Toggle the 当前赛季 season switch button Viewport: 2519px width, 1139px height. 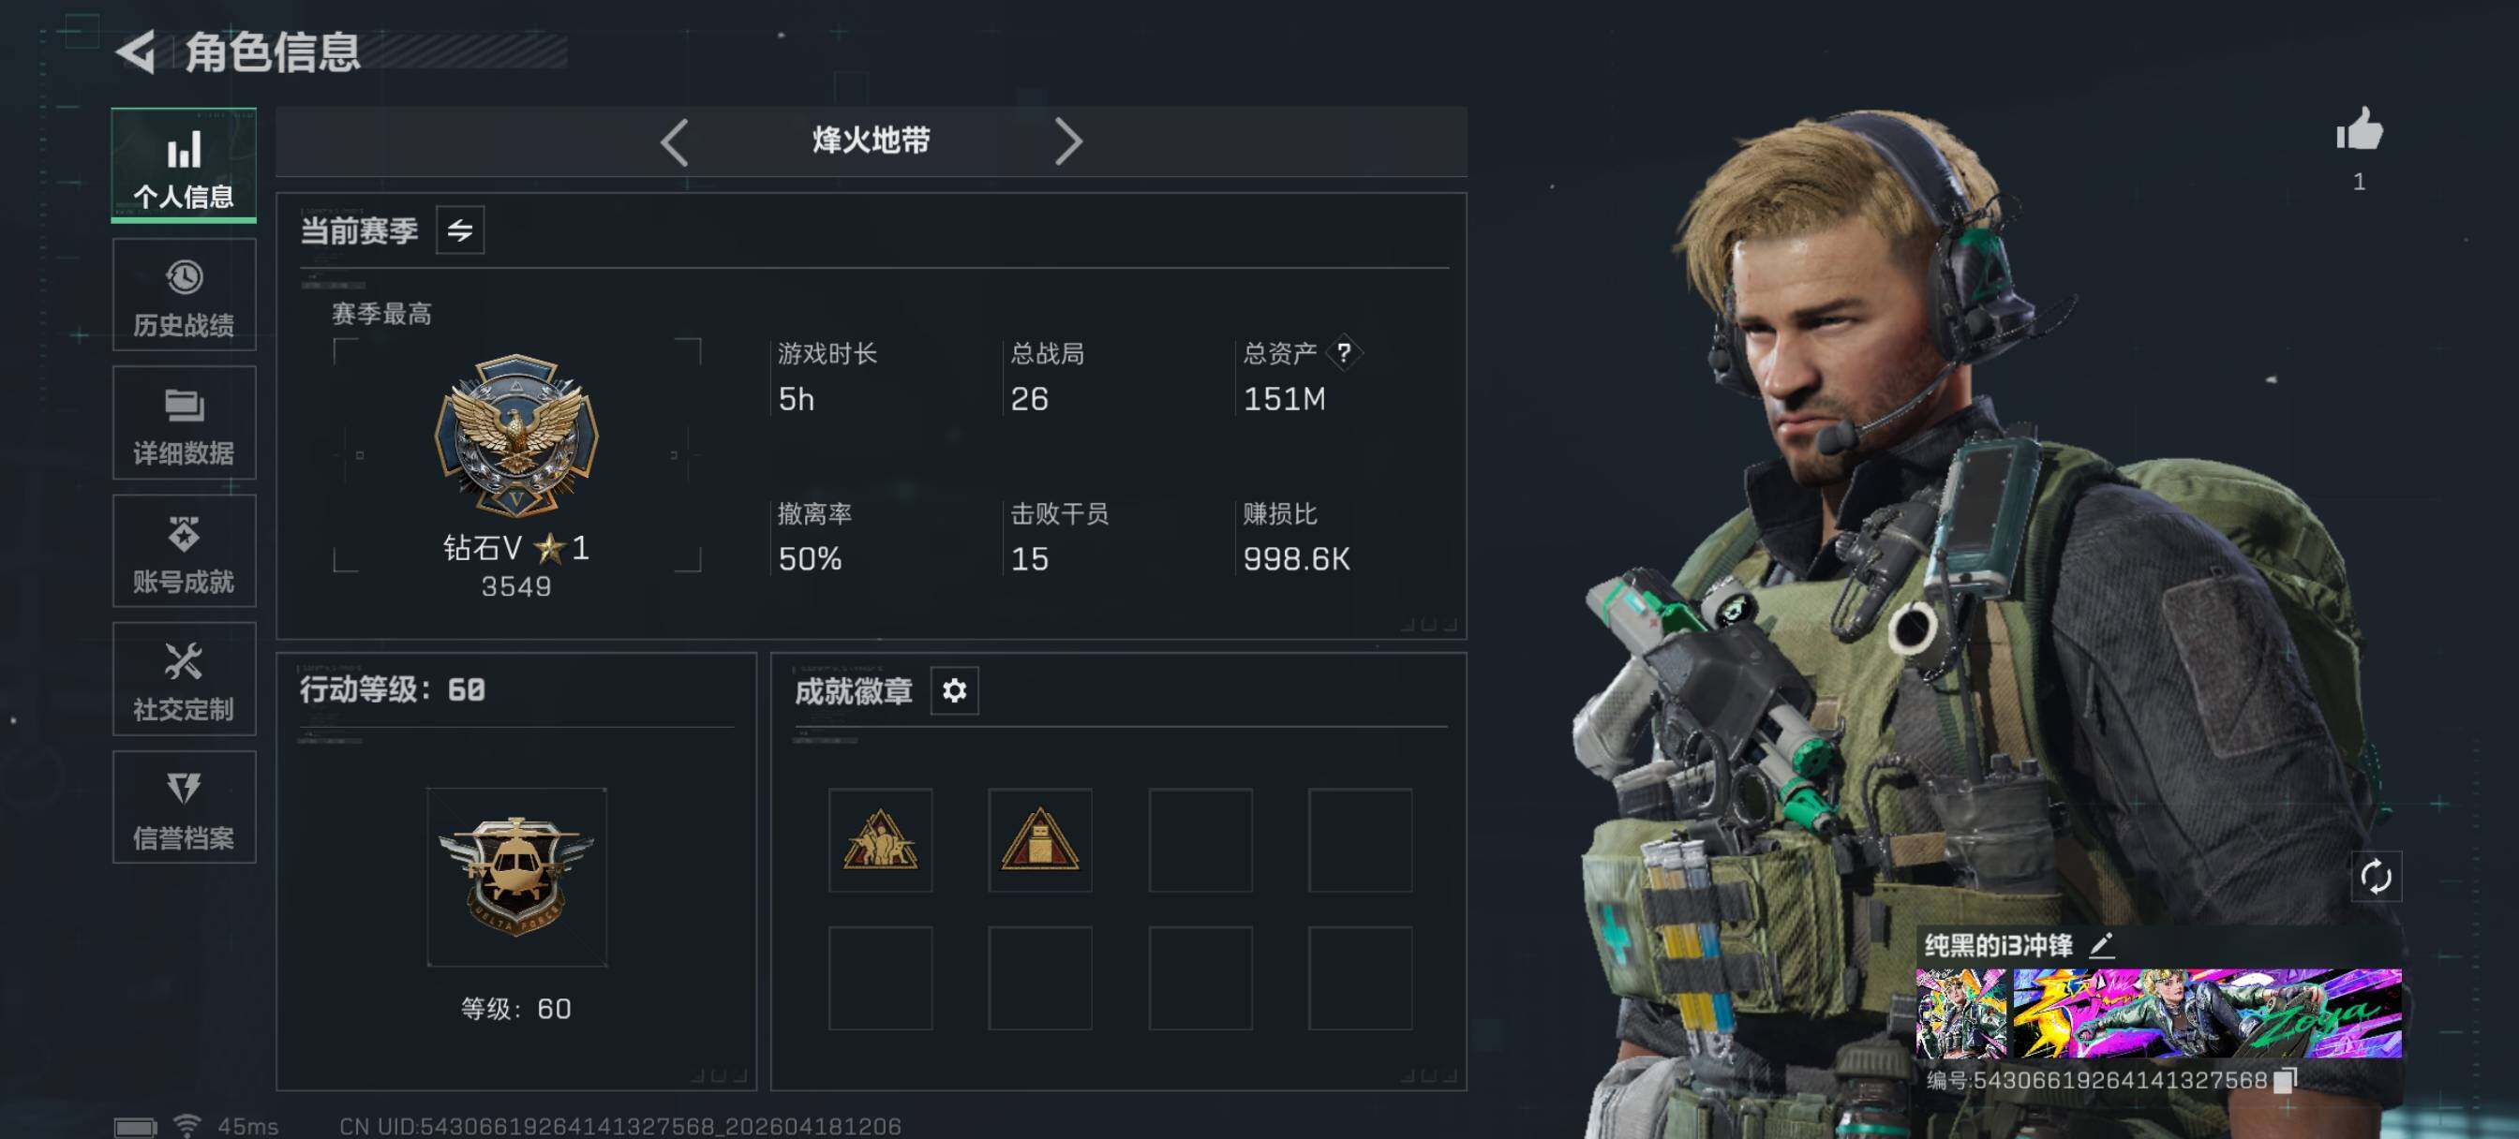pos(459,230)
